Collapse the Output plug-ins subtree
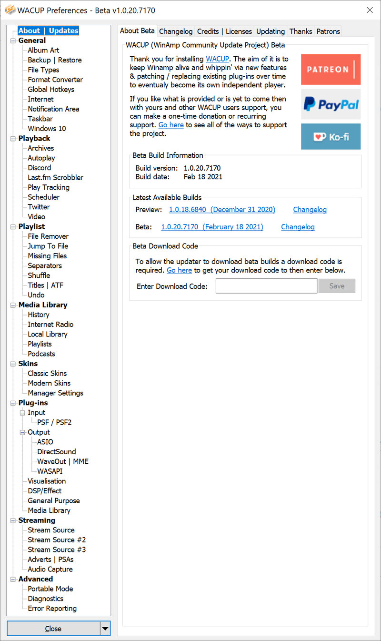Image resolution: width=381 pixels, height=641 pixels. (22, 432)
